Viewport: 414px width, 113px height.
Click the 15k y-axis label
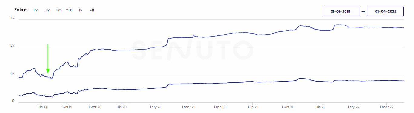12,18
